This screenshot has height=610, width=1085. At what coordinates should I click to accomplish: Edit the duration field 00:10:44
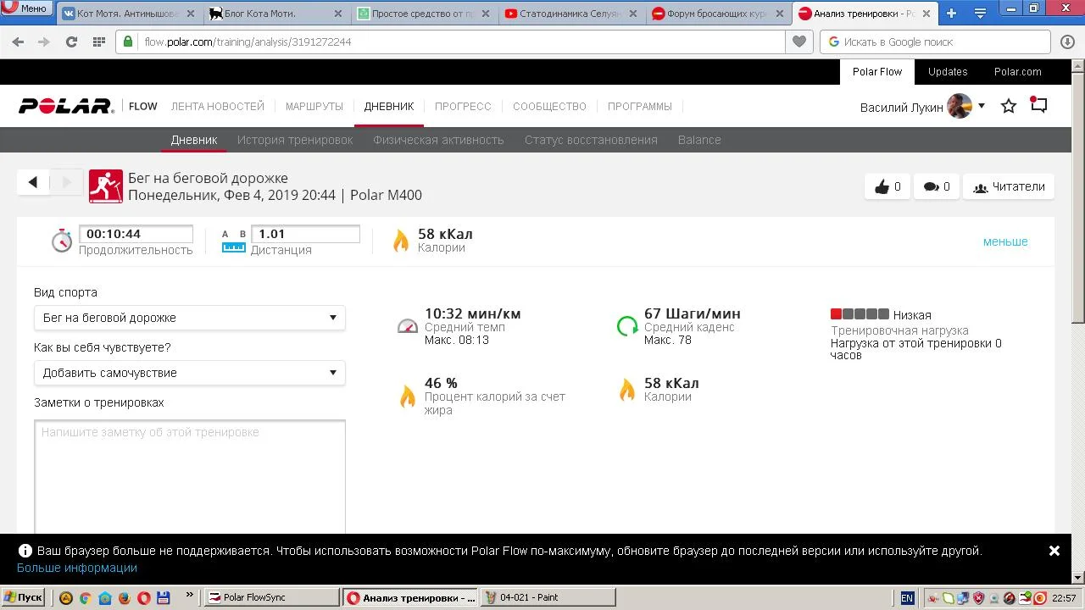pos(136,235)
